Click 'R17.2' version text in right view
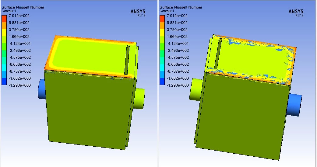Image resolution: width=317 pixels, height=167 pixels. tap(299, 15)
